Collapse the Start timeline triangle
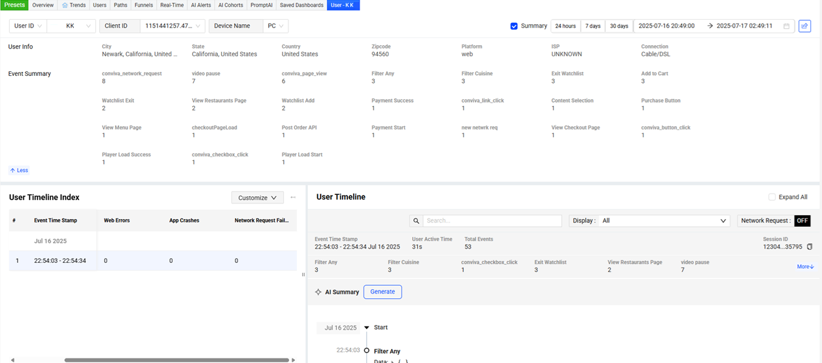Viewport: 822px width, 363px height. pos(366,328)
